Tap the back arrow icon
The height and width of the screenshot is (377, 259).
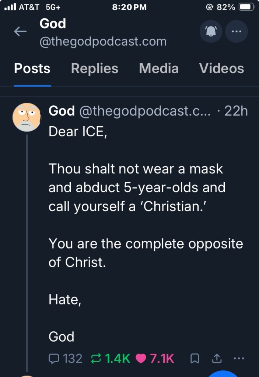pos(20,32)
